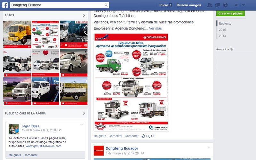The width and height of the screenshot is (256, 160).
Task: Open the privacy shortcuts lock icon
Action: (x=237, y=5)
